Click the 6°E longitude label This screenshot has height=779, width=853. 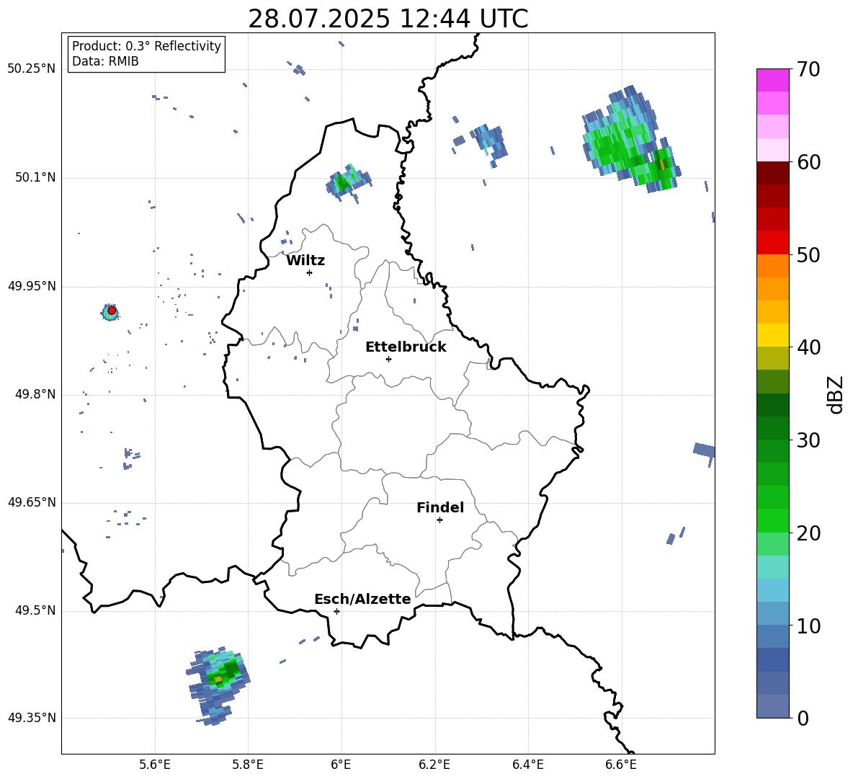(341, 765)
